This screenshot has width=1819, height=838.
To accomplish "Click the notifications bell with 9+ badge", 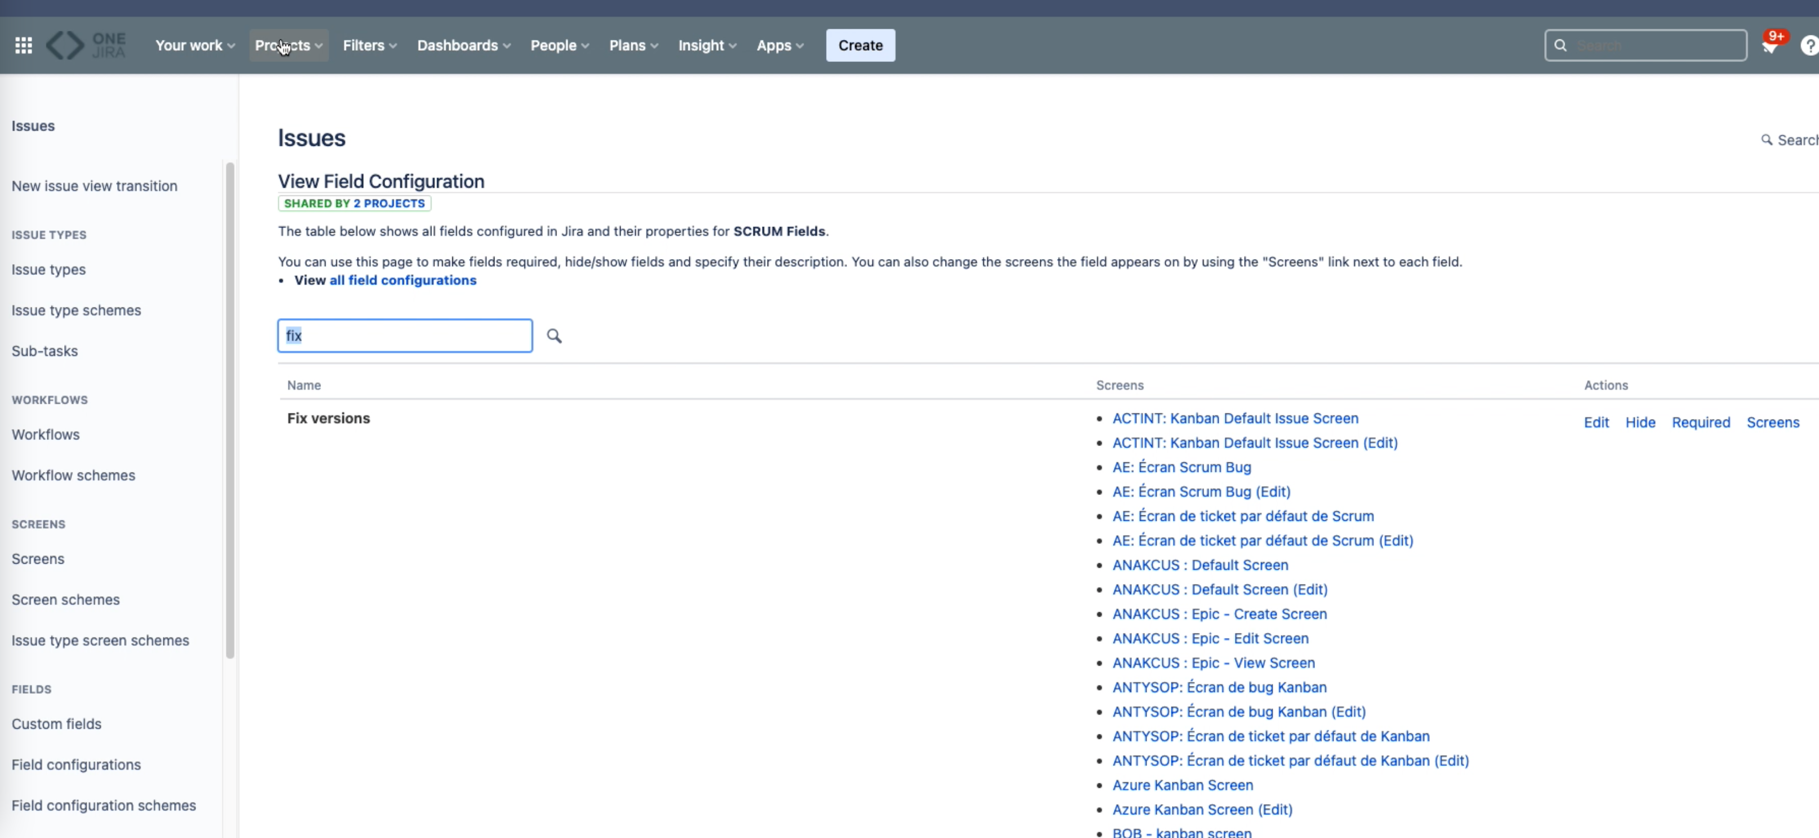I will coord(1769,47).
